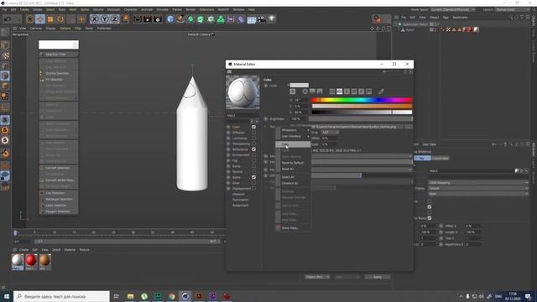Click Render to Picture Viewer icon
The width and height of the screenshot is (537, 302).
(148, 19)
